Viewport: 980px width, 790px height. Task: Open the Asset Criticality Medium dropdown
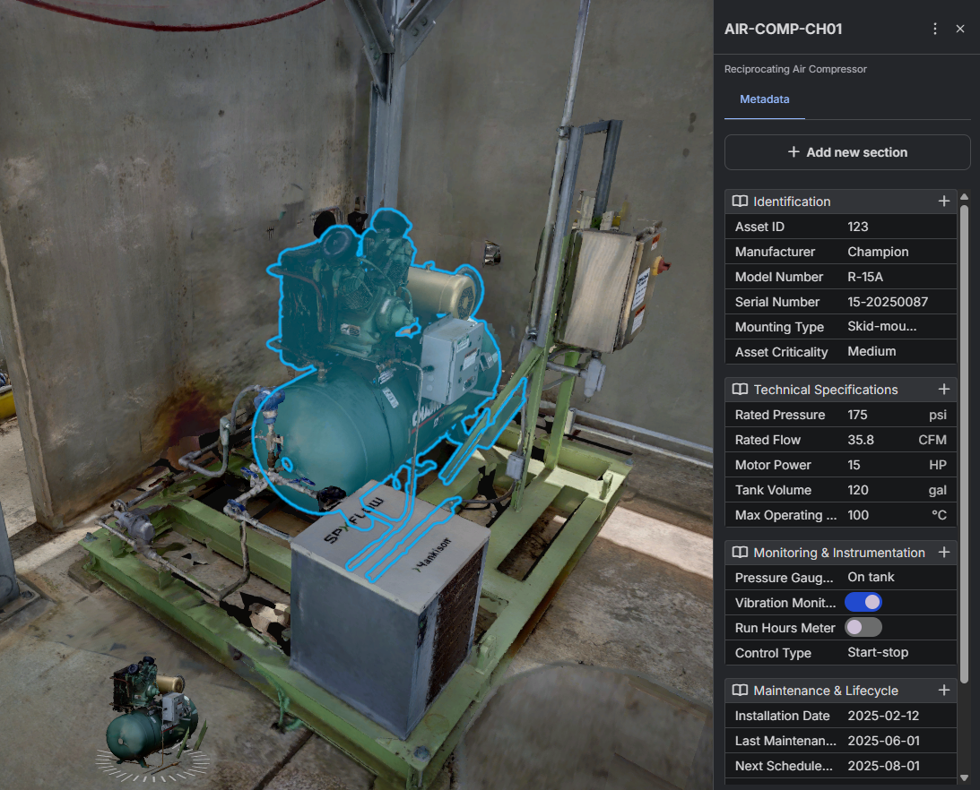(x=897, y=352)
